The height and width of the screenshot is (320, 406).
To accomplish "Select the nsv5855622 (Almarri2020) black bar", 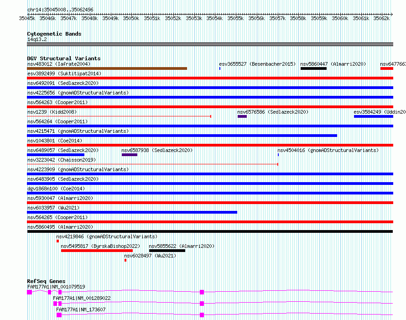I will (167, 251).
